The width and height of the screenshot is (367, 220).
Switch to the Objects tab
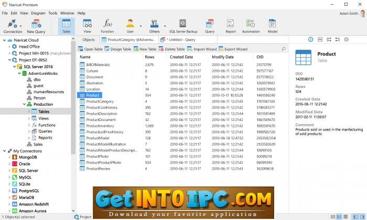tap(89, 40)
